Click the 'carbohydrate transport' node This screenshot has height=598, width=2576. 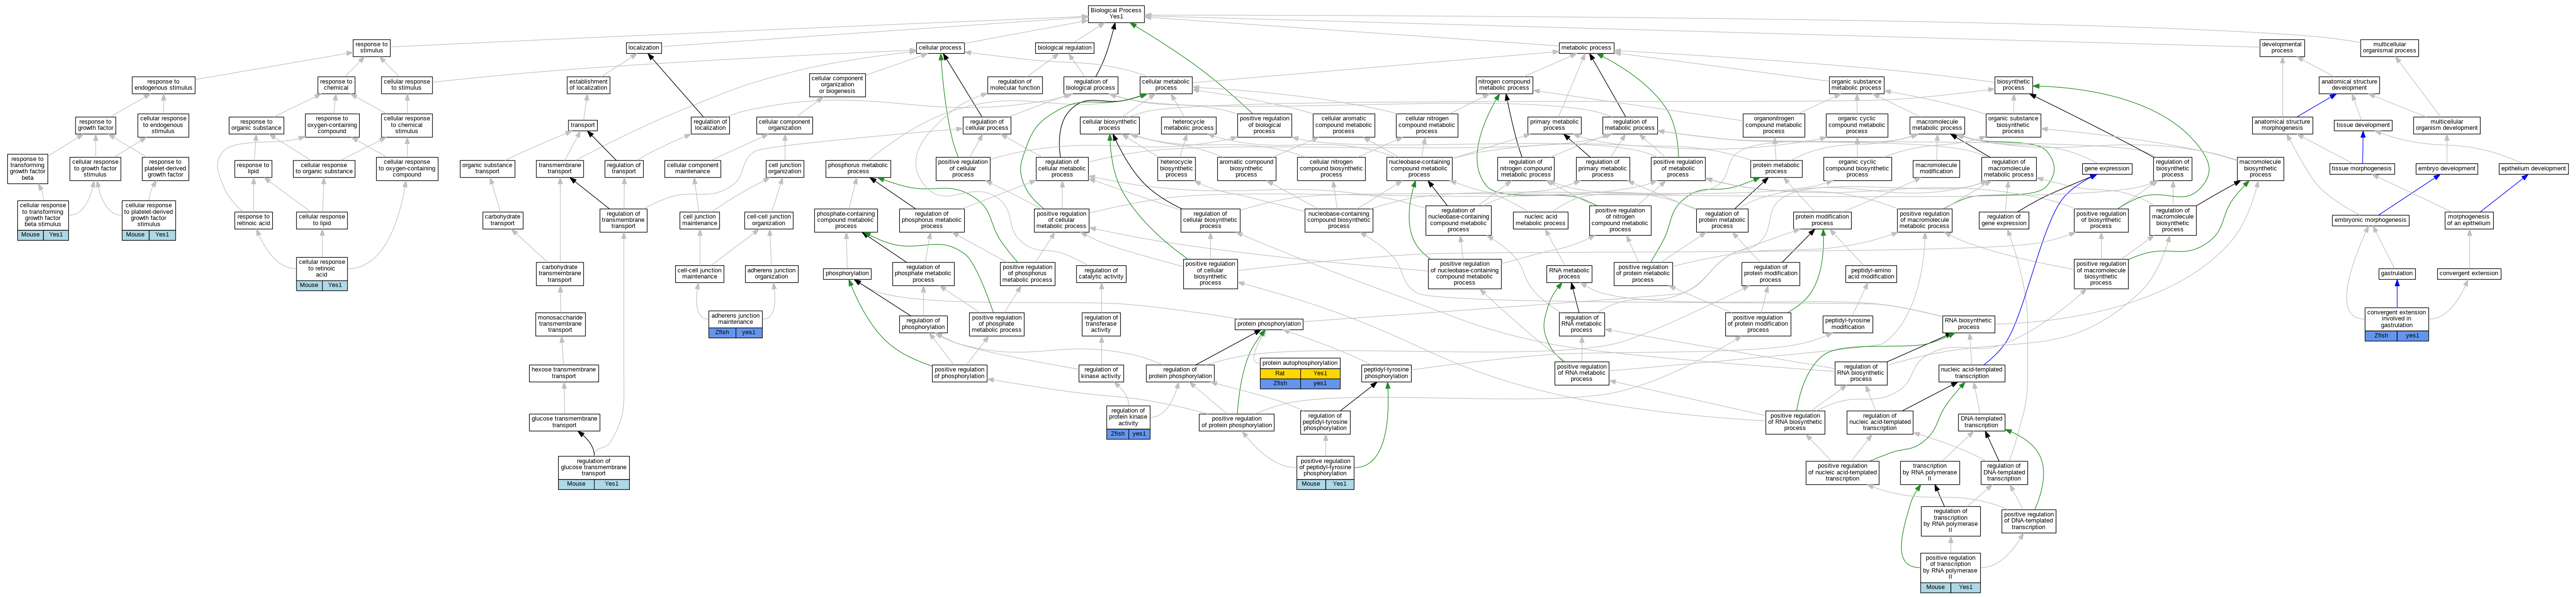[502, 220]
